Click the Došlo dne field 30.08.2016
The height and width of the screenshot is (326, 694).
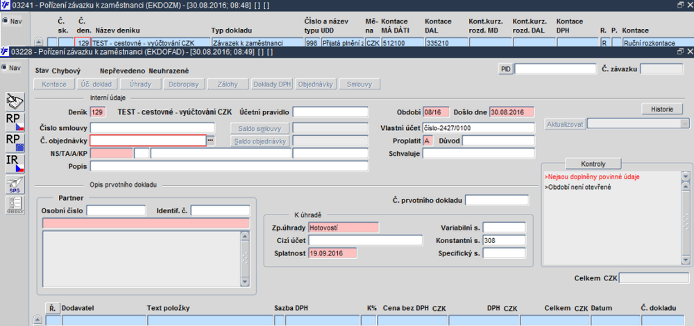tap(512, 112)
